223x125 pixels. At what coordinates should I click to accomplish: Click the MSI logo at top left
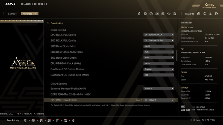[x=10, y=4]
